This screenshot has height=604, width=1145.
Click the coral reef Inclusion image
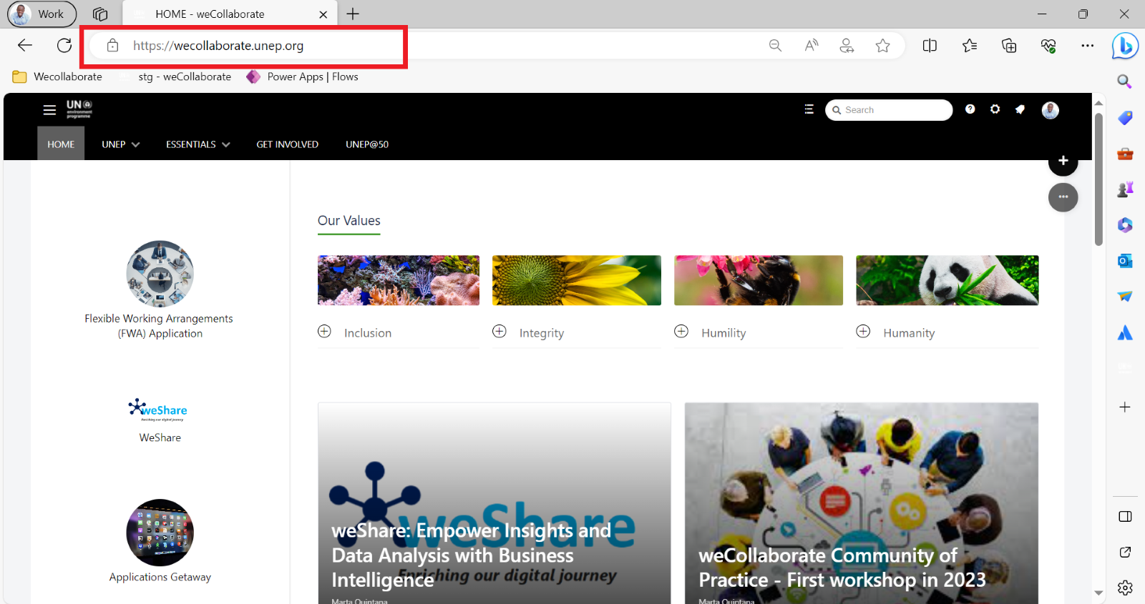pos(399,280)
